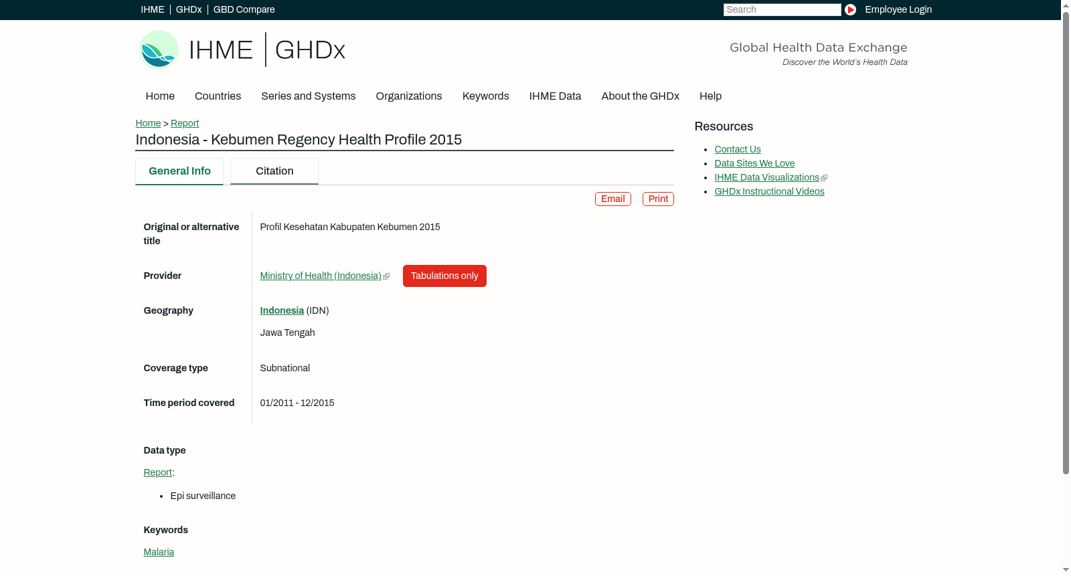Viewport: 1071px width, 576px height.
Task: Click Home breadcrumb link
Action: pos(148,123)
